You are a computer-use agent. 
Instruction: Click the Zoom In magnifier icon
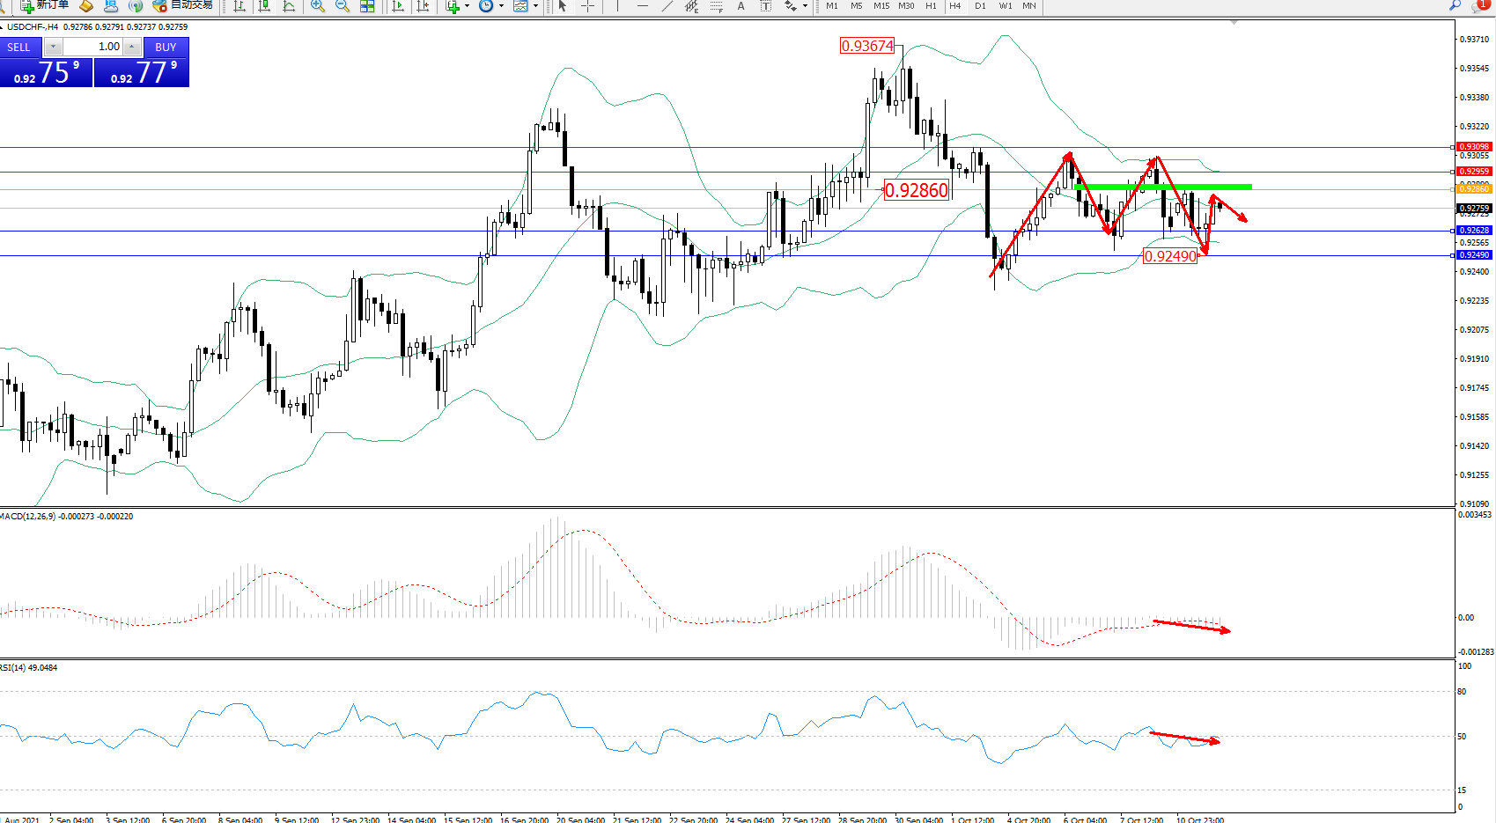click(x=318, y=6)
